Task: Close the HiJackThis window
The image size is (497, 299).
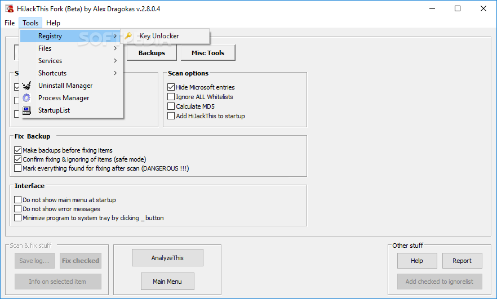Action: tap(483, 8)
